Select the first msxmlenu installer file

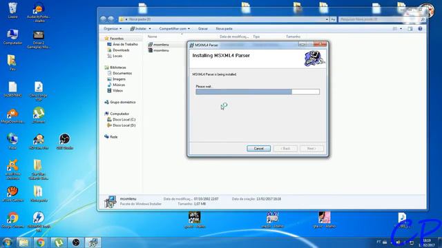click(x=161, y=45)
